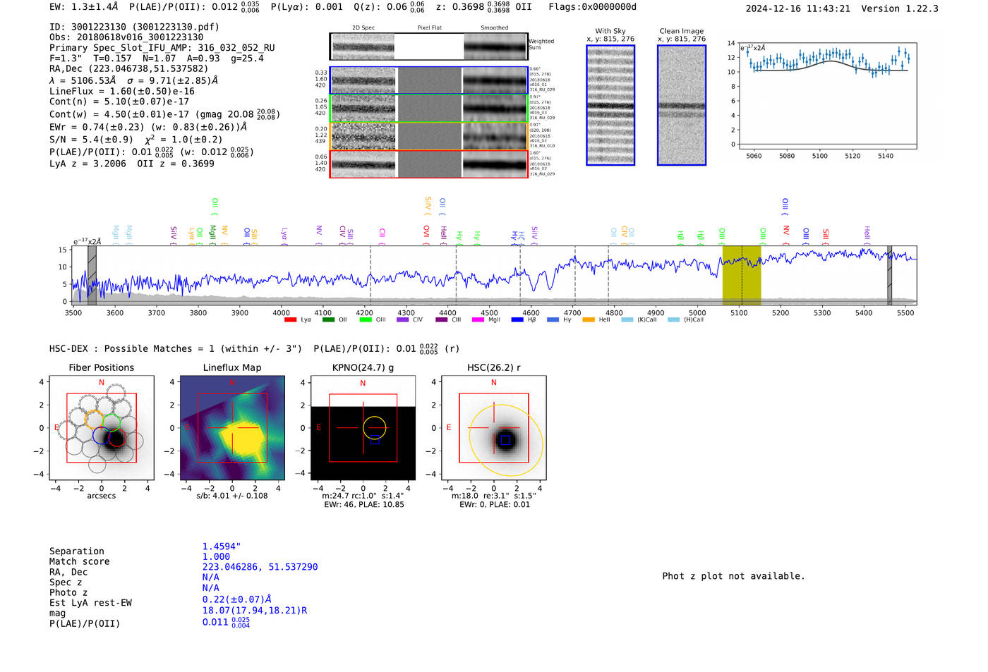Select the green-bordered 2D fiber spectrum row

coord(429,109)
